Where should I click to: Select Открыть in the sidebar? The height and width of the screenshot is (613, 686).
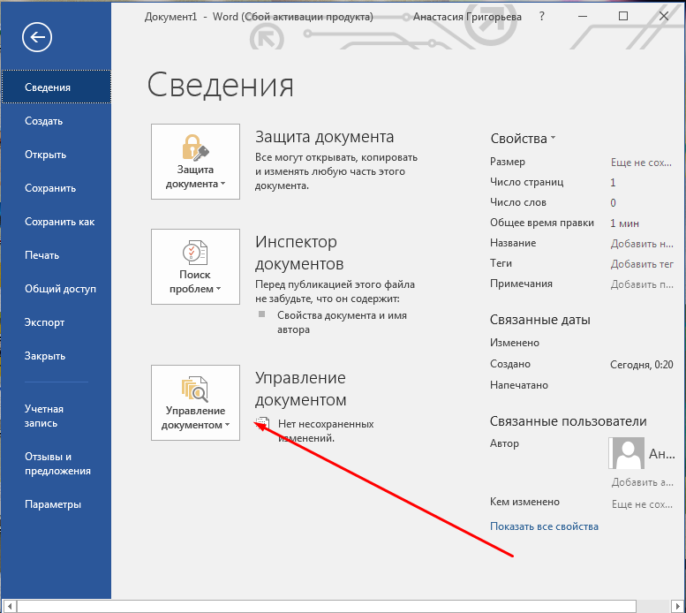click(x=56, y=155)
